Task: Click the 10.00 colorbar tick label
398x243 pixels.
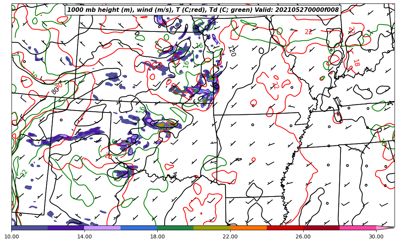Action: click(x=12, y=236)
